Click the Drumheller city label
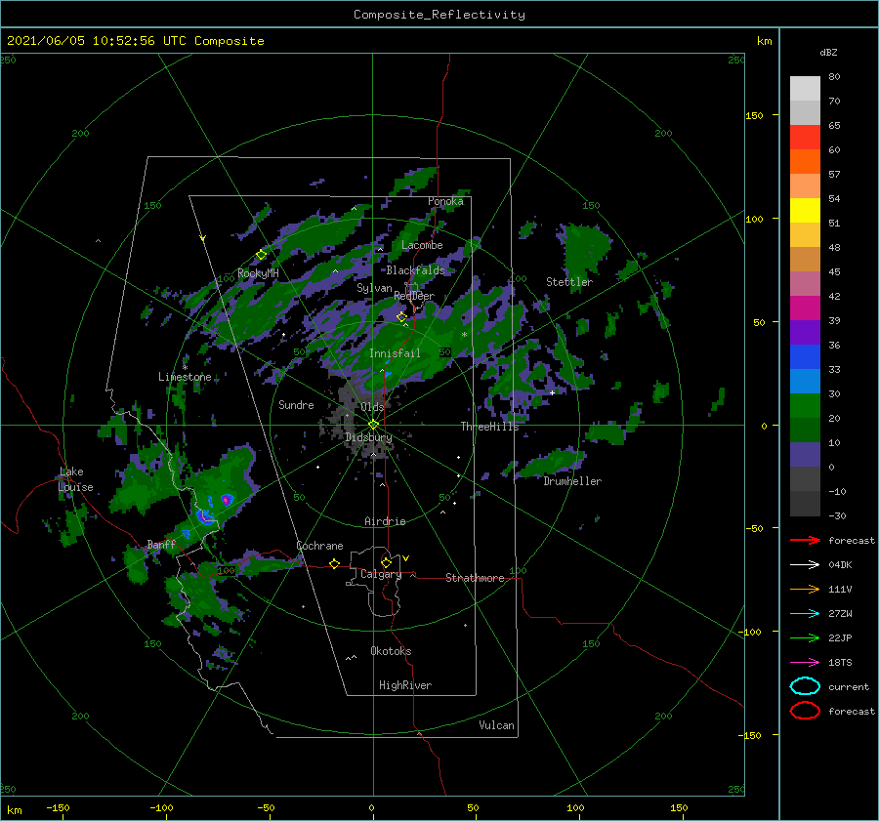The image size is (879, 821). click(x=572, y=481)
